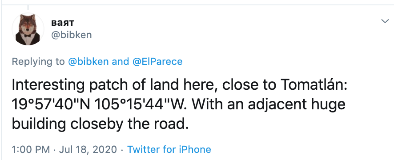Click the gray @bibken handle below the name
The height and width of the screenshot is (160, 394).
(x=72, y=35)
